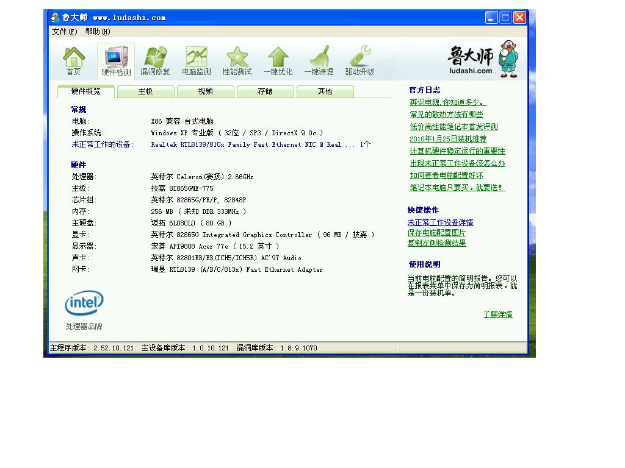
Task: Open the 驱动升级 driver upgrade icon
Action: [359, 61]
